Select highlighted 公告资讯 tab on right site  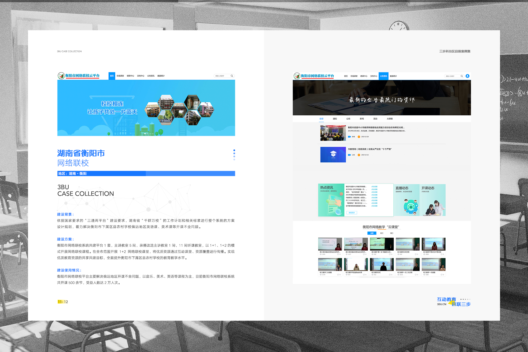click(384, 76)
